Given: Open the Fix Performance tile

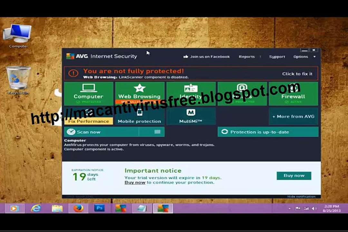Looking at the screenshot, I should click(x=89, y=116).
